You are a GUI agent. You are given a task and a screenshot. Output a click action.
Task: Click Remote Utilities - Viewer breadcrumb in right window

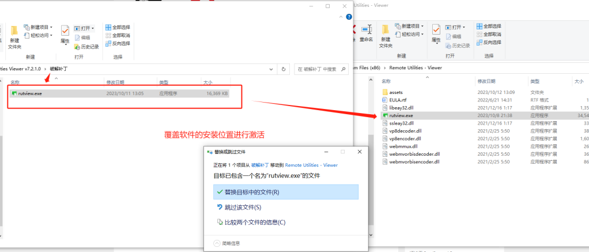coord(416,67)
